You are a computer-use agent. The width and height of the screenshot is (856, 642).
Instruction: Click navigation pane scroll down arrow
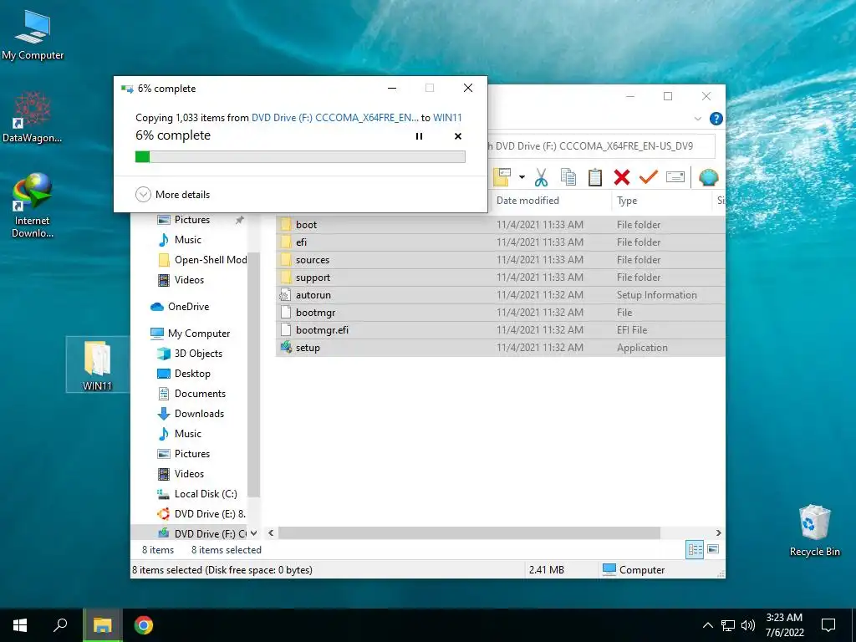point(254,533)
